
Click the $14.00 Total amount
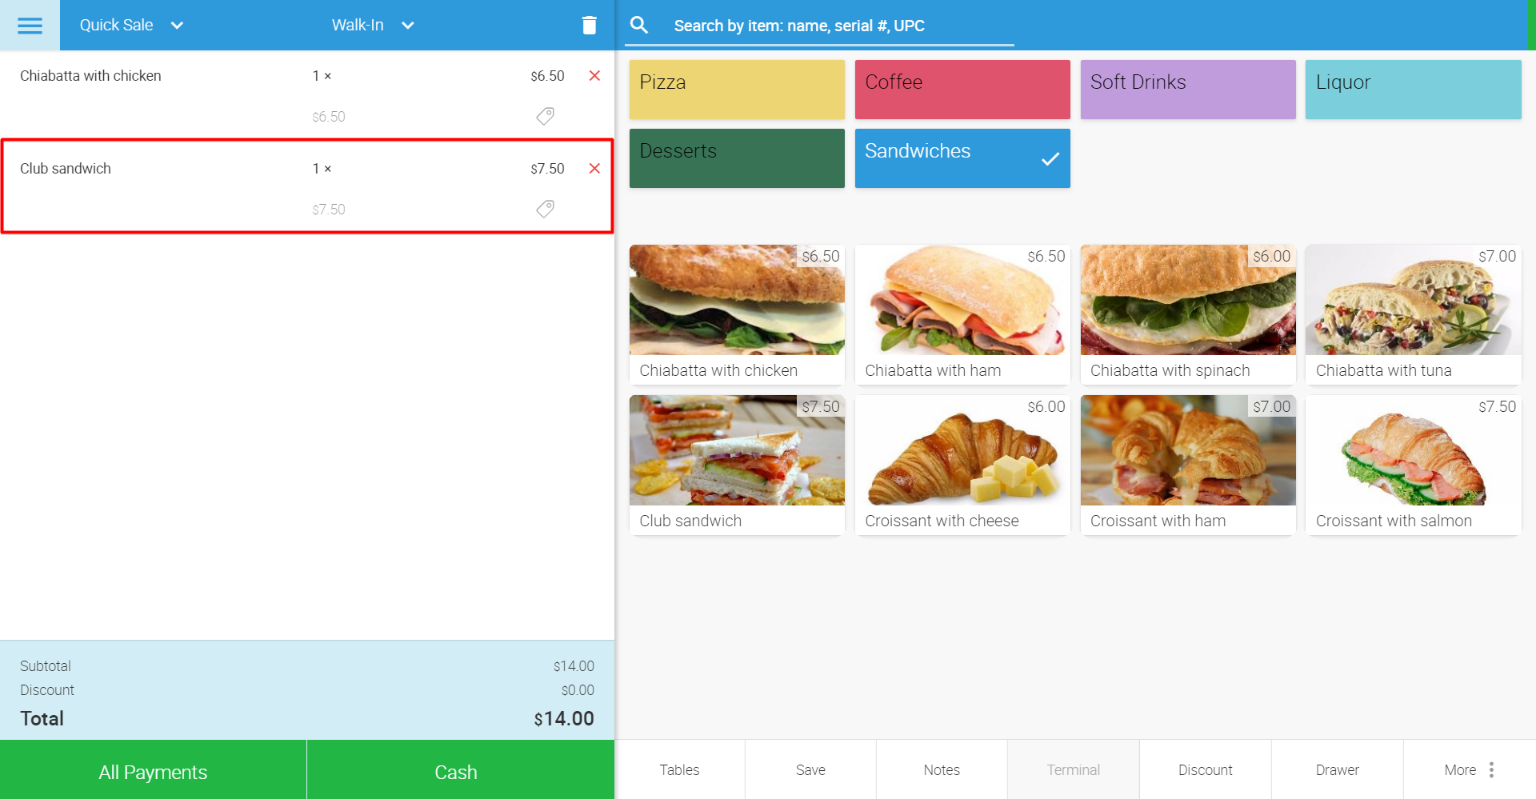pyautogui.click(x=564, y=719)
